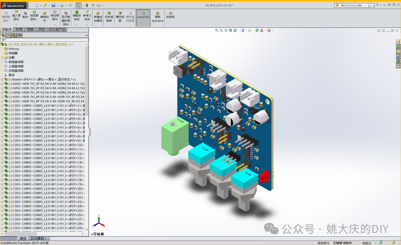Click the 装配体特征 assembly features tool
Screen dimensions: 401x245
point(77,15)
